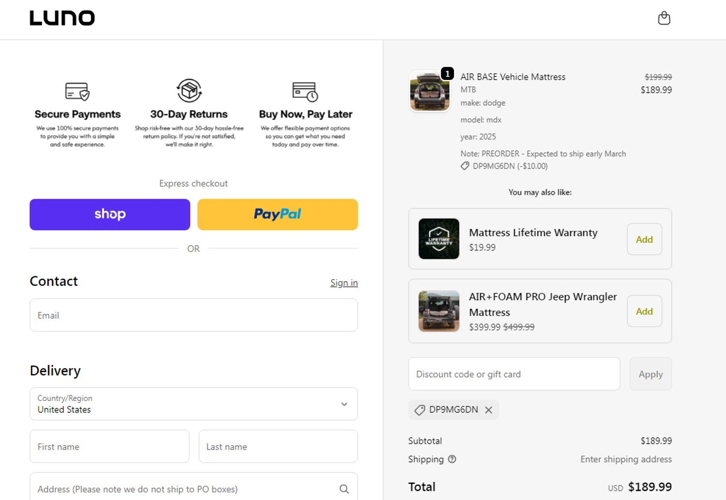
Task: Click the Lifetime Warranty product thumbnail
Action: point(439,239)
